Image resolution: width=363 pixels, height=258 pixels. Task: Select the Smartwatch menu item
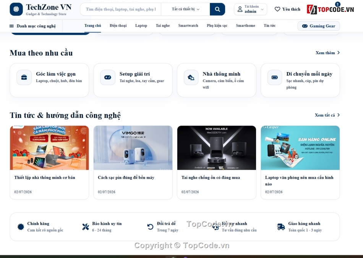(x=188, y=26)
